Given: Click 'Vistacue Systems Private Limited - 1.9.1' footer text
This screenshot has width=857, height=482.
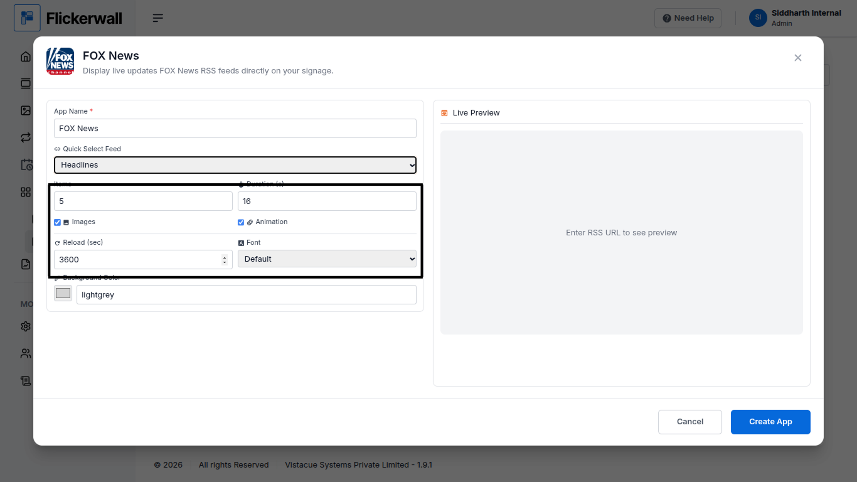Looking at the screenshot, I should [x=359, y=465].
